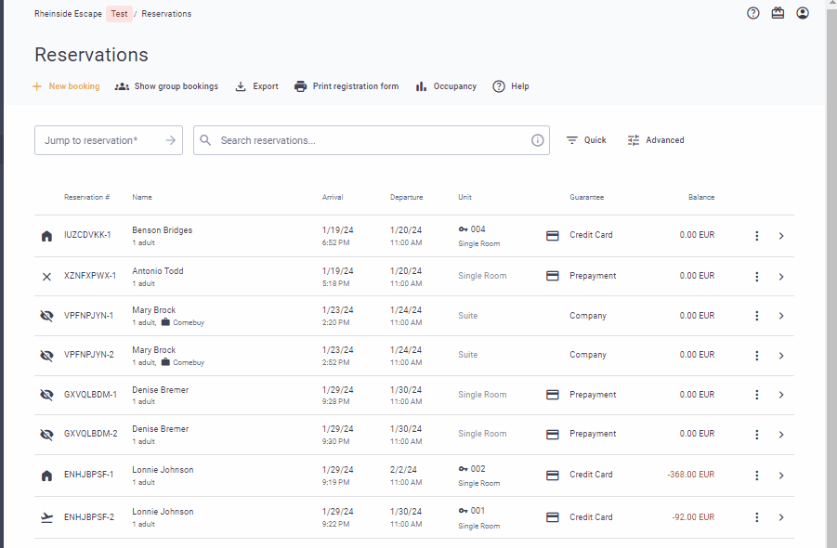Open Advanced filters
The image size is (837, 548).
point(656,140)
